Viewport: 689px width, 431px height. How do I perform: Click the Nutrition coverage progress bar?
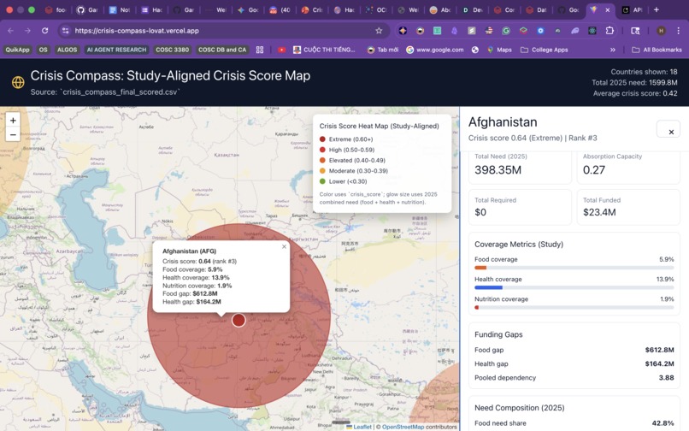[574, 307]
